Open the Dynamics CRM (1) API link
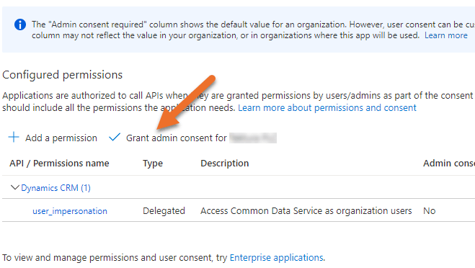Image resolution: width=475 pixels, height=268 pixels. point(56,188)
